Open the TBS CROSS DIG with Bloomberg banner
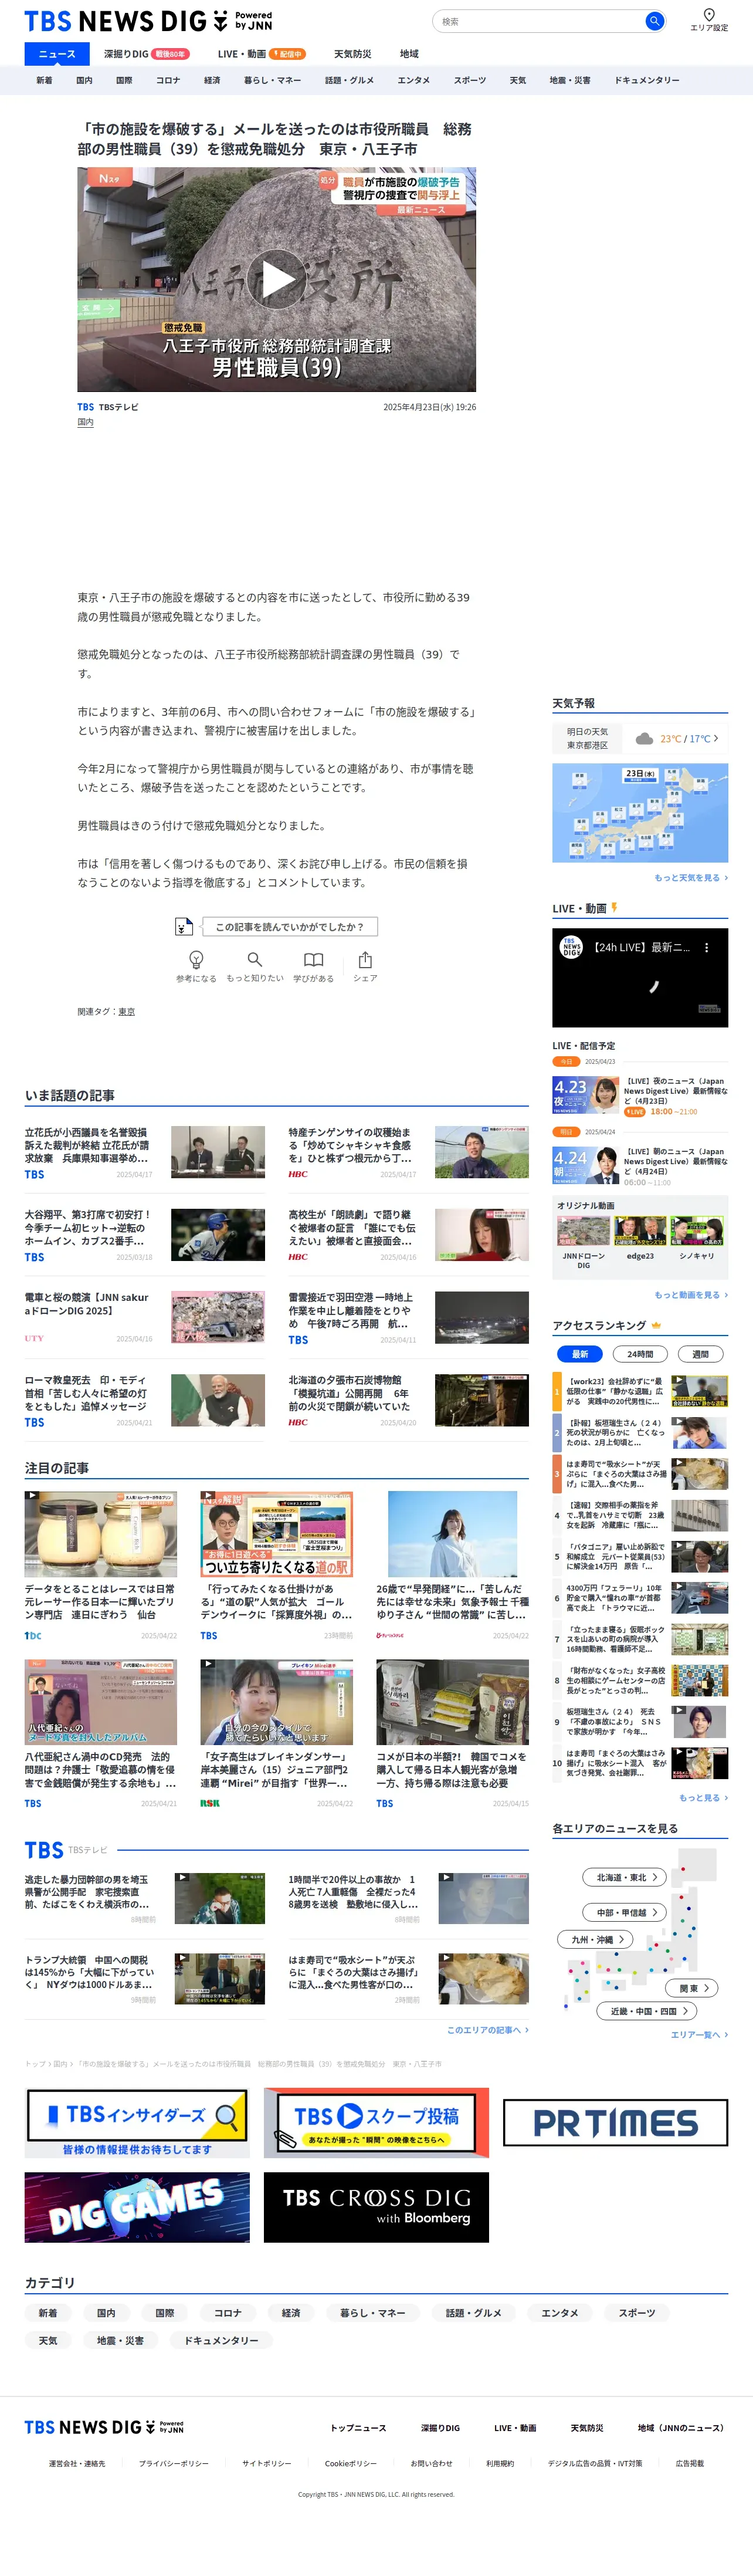This screenshot has width=753, height=2576. tap(376, 2207)
